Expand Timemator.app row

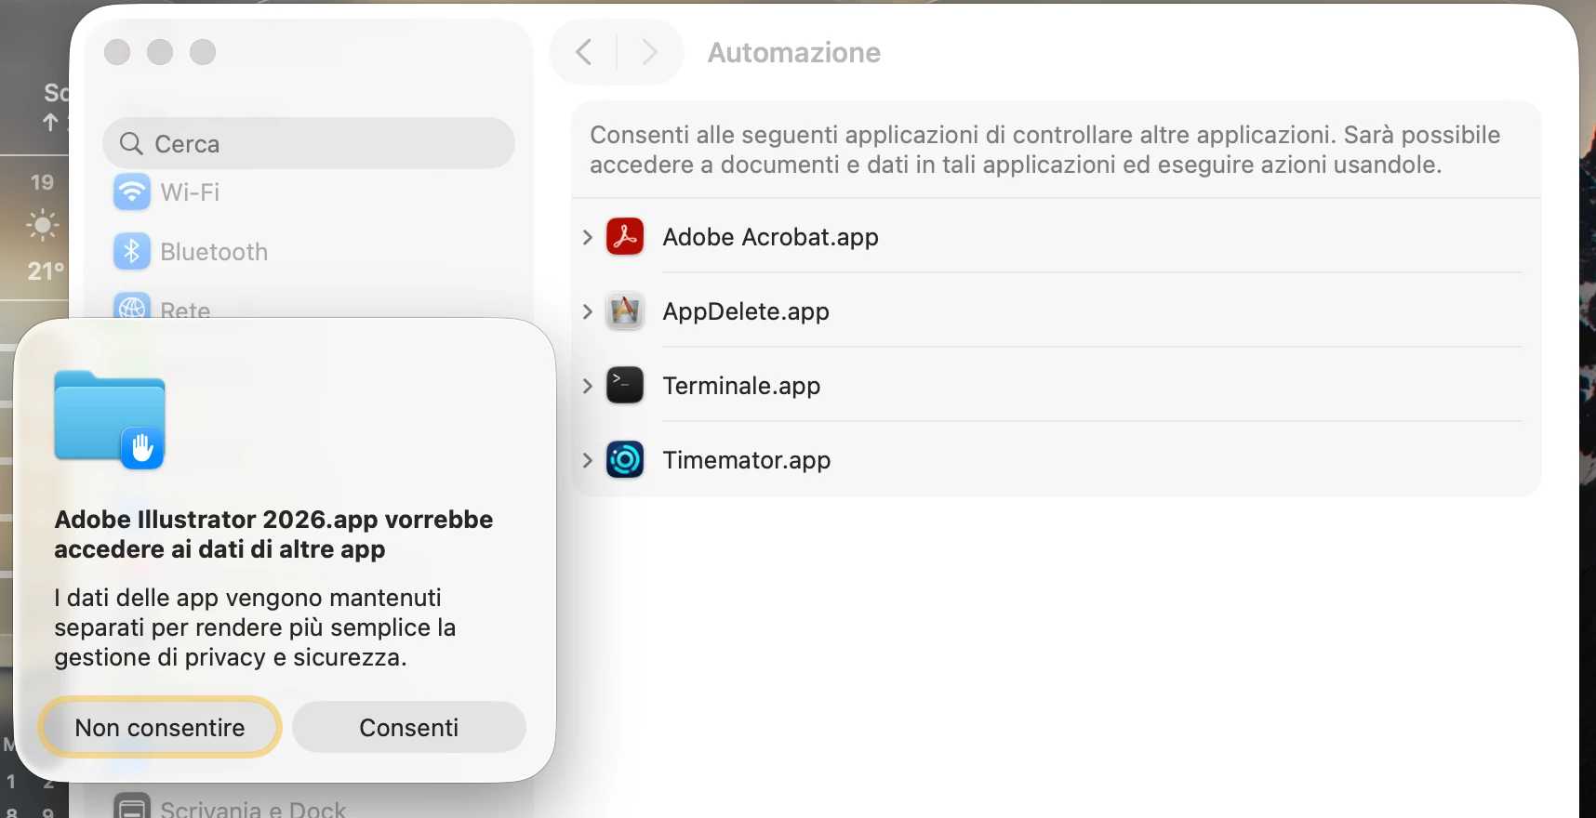coord(587,459)
